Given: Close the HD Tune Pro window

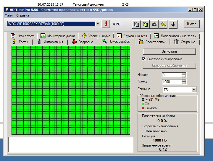Looking at the screenshot, I should pos(201,10).
